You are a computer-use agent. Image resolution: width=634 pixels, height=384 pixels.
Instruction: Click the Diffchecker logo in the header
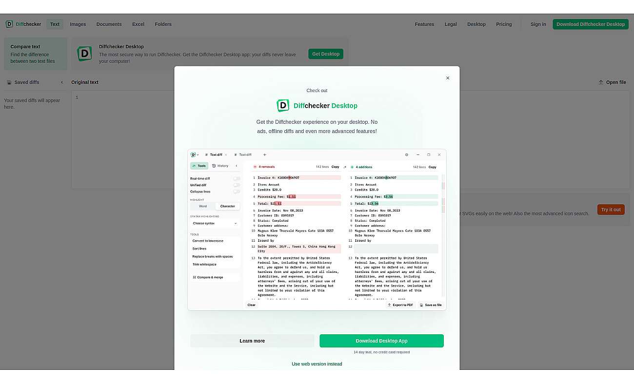pyautogui.click(x=23, y=24)
